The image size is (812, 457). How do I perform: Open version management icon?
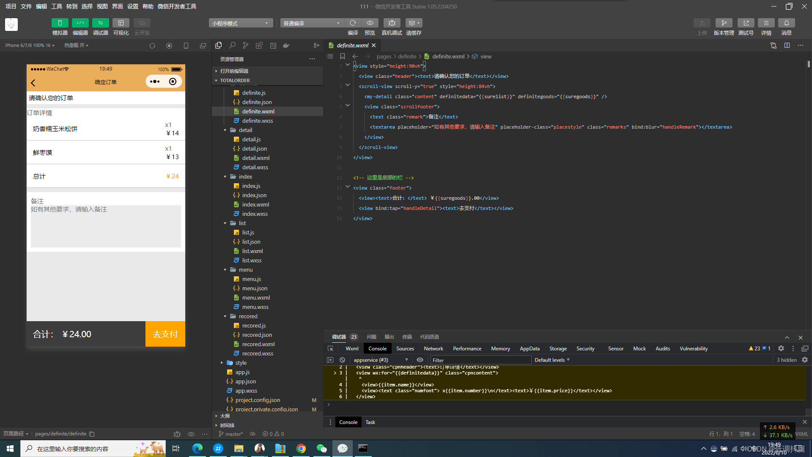coord(724,23)
